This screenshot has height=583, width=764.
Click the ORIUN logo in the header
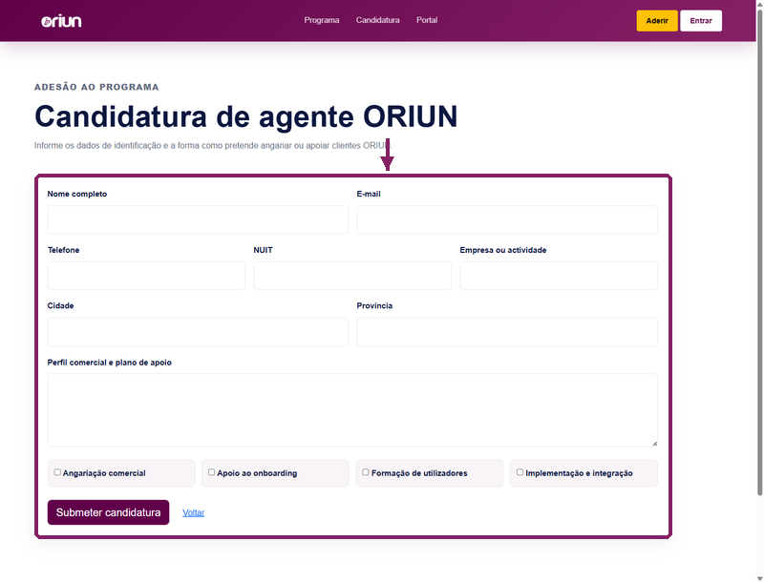tap(61, 21)
